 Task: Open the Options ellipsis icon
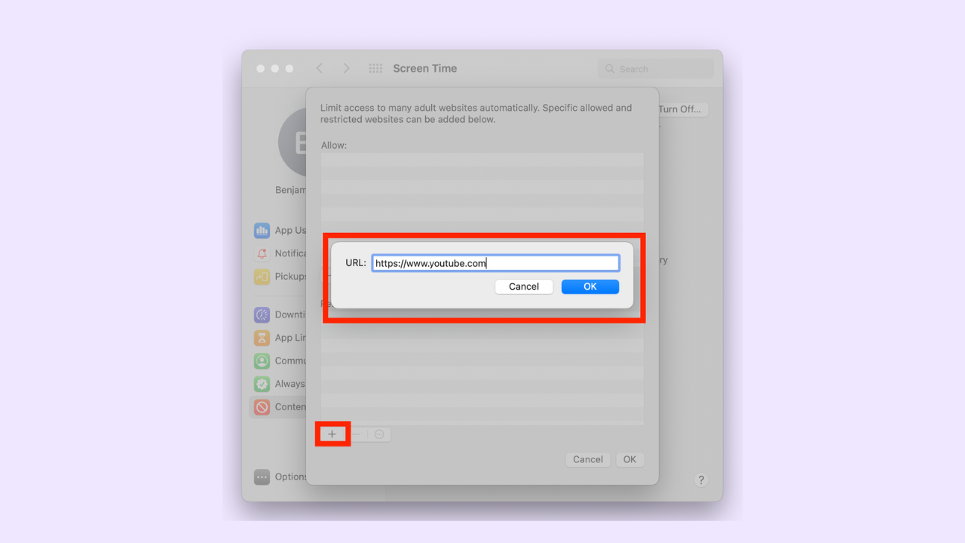262,477
